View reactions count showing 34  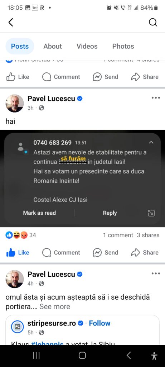pyautogui.click(x=21, y=235)
